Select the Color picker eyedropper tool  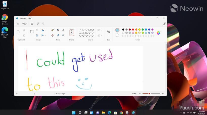58,35
